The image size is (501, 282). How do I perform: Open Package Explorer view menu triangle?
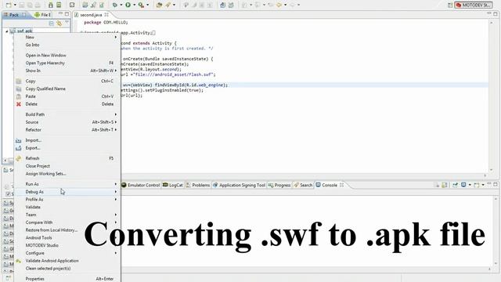pos(67,23)
